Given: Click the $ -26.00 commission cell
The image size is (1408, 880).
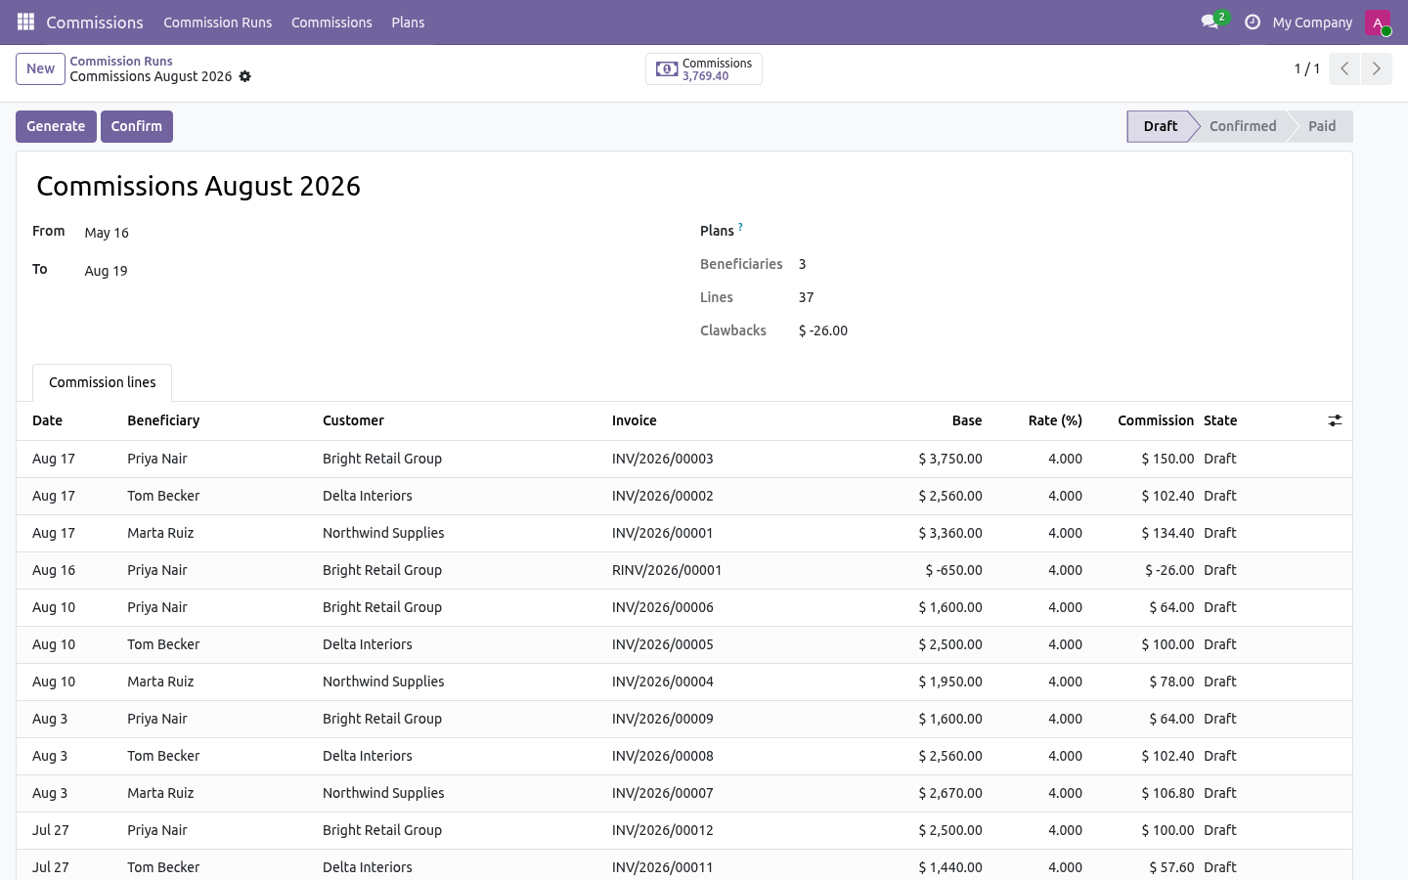Looking at the screenshot, I should [1144, 570].
